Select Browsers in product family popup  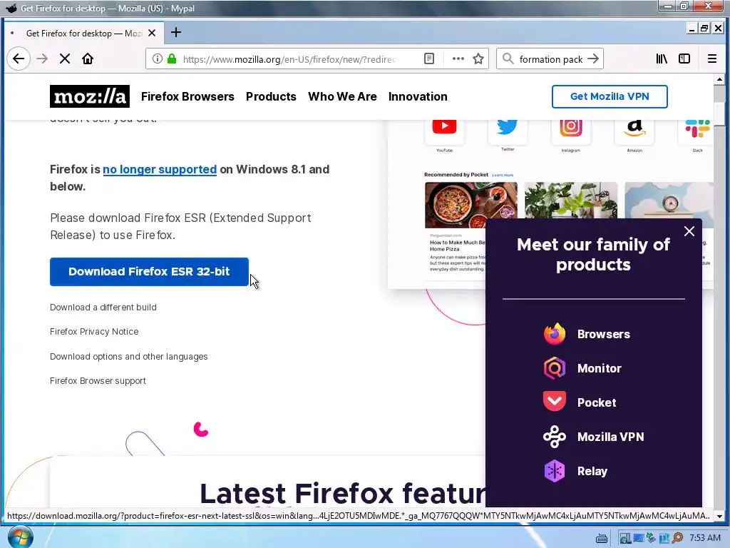pyautogui.click(x=603, y=334)
